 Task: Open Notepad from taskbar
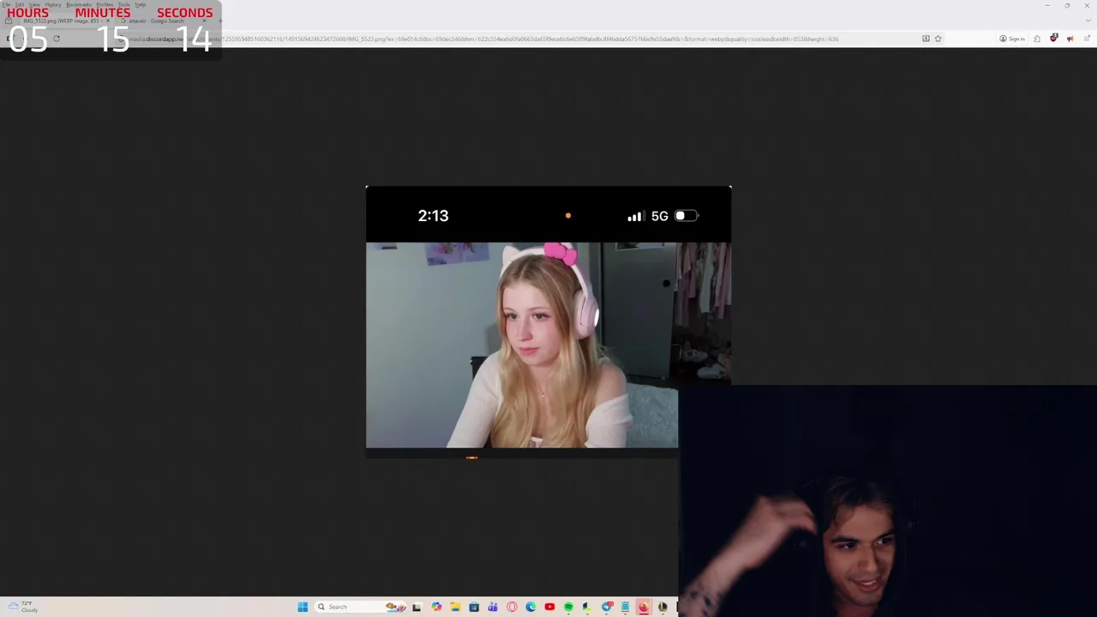626,607
